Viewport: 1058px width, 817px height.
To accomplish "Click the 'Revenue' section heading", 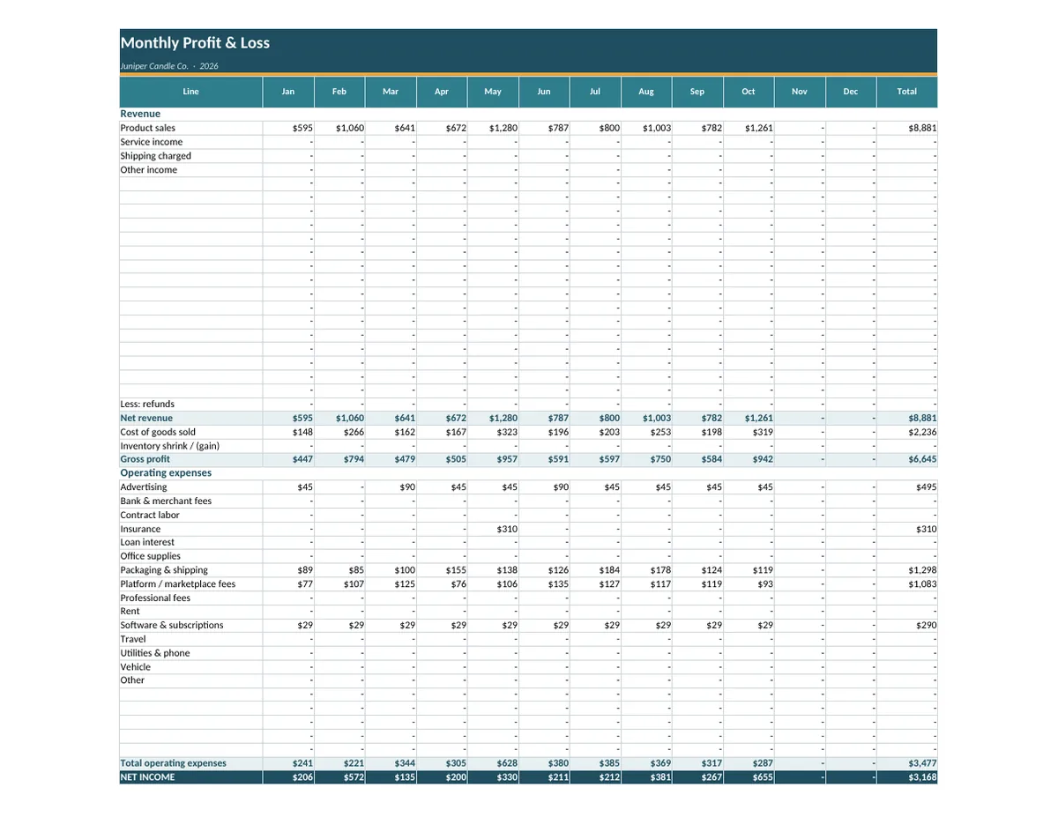I will pos(140,114).
